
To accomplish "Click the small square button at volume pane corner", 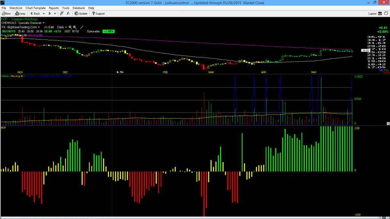I will pyautogui.click(x=388, y=124).
